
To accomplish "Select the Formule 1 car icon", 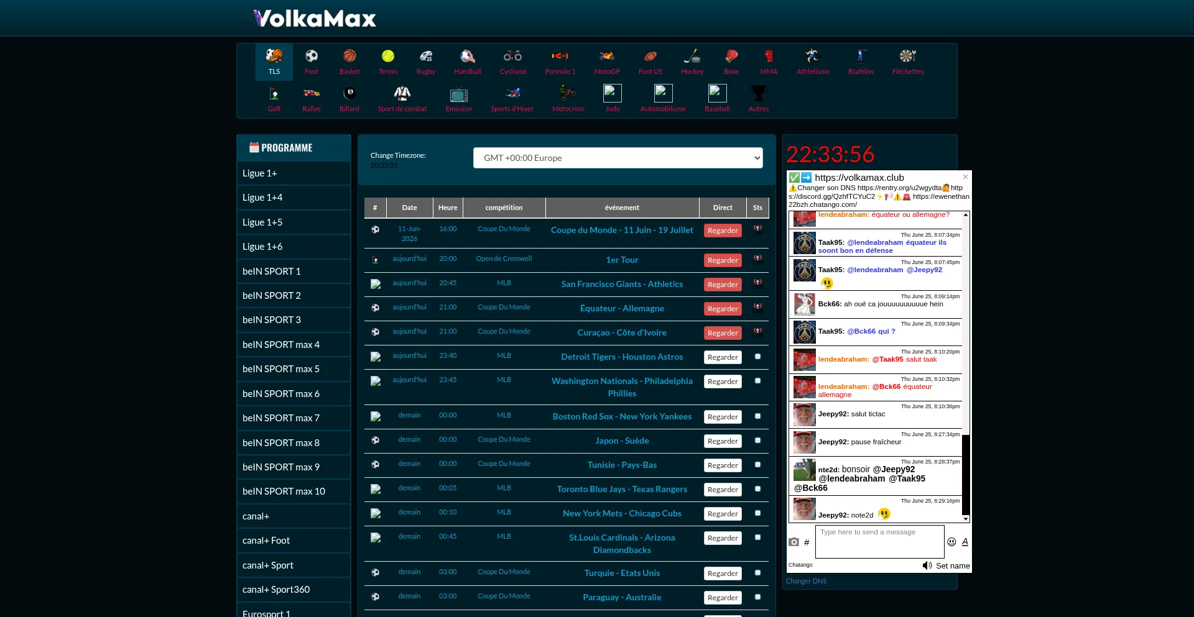I will [x=560, y=57].
